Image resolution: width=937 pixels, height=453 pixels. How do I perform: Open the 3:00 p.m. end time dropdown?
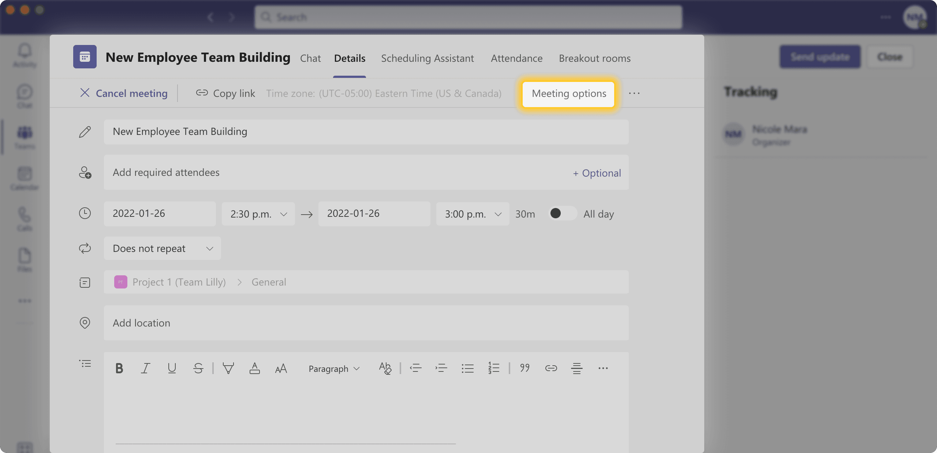click(x=473, y=214)
